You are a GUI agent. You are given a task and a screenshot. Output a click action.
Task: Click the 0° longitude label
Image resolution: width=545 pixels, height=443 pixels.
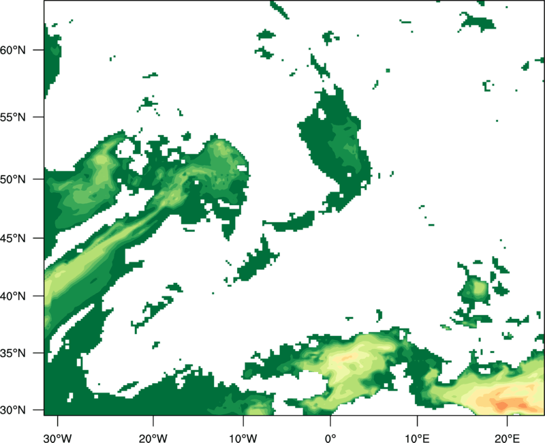tap(330, 438)
